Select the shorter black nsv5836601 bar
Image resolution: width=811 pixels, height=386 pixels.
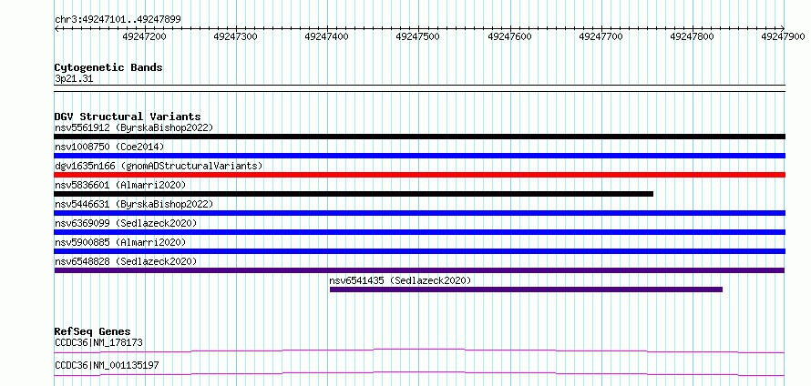tap(354, 194)
